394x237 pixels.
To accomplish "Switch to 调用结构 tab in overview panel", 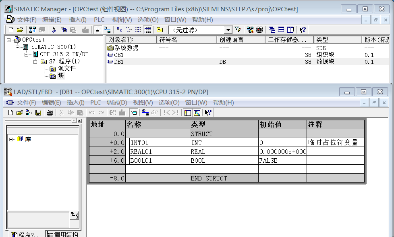I will [x=63, y=234].
